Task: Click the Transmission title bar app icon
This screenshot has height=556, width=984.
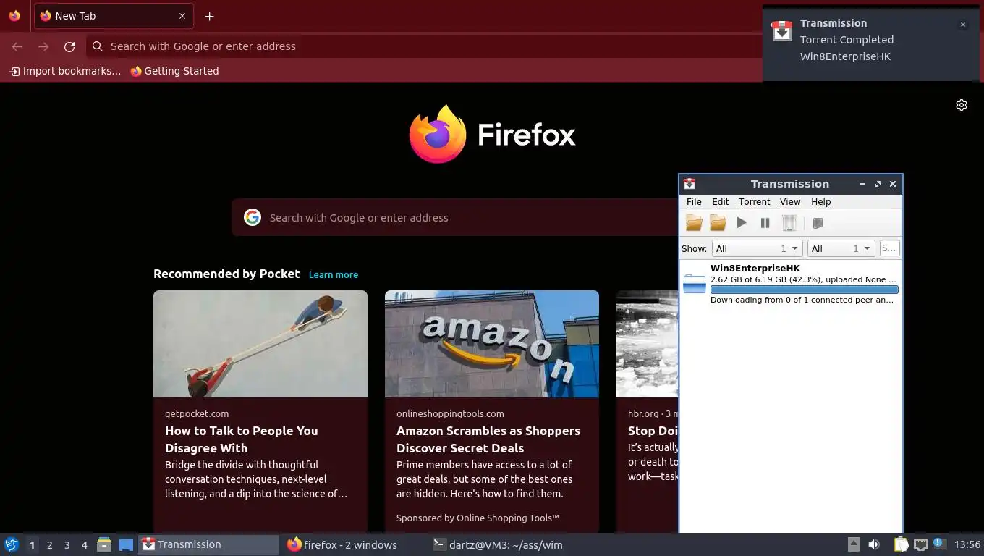Action: click(x=690, y=184)
